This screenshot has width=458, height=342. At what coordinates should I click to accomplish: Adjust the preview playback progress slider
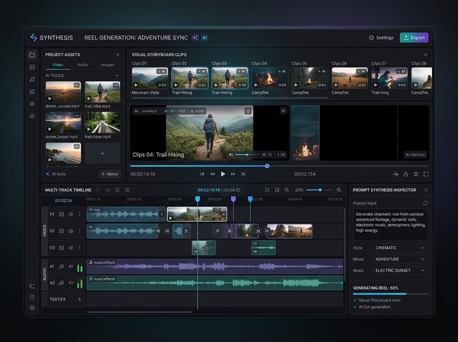pyautogui.click(x=279, y=166)
